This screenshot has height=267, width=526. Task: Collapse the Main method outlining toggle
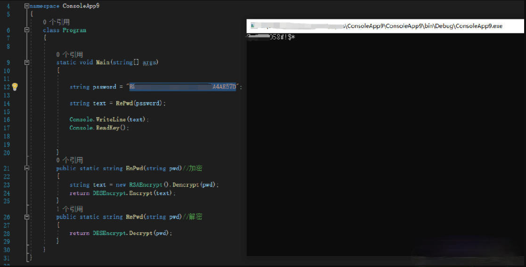tap(27, 62)
